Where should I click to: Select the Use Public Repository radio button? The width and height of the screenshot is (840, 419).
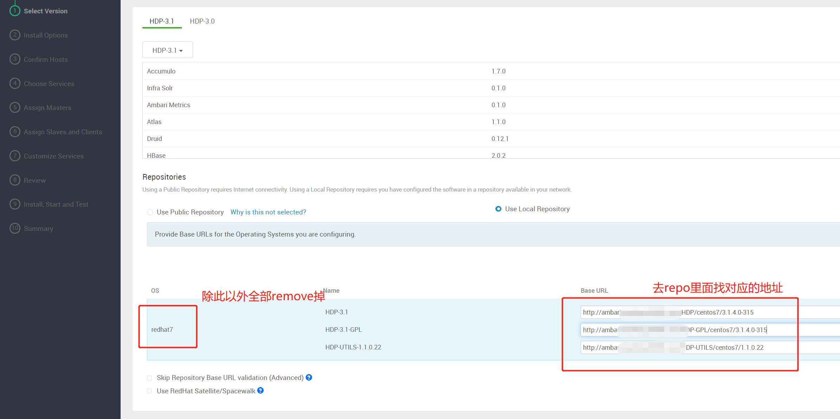(x=150, y=212)
